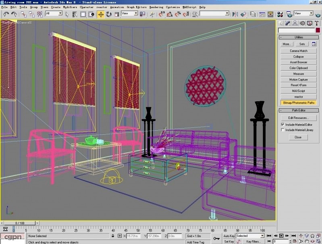Open the Select by Name tool
Image resolution: width=322 pixels, height=244 pixels.
75,14
